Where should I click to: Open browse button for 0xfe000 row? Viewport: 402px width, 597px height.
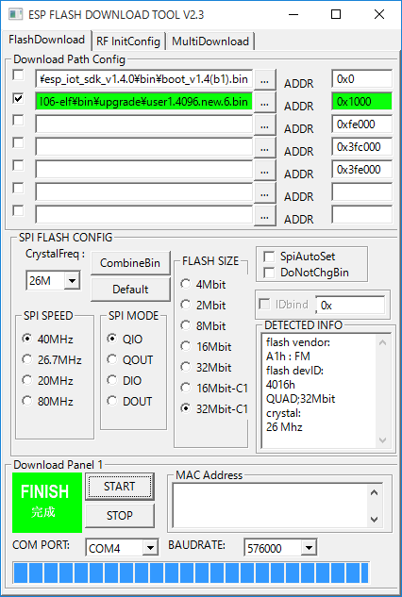(265, 125)
